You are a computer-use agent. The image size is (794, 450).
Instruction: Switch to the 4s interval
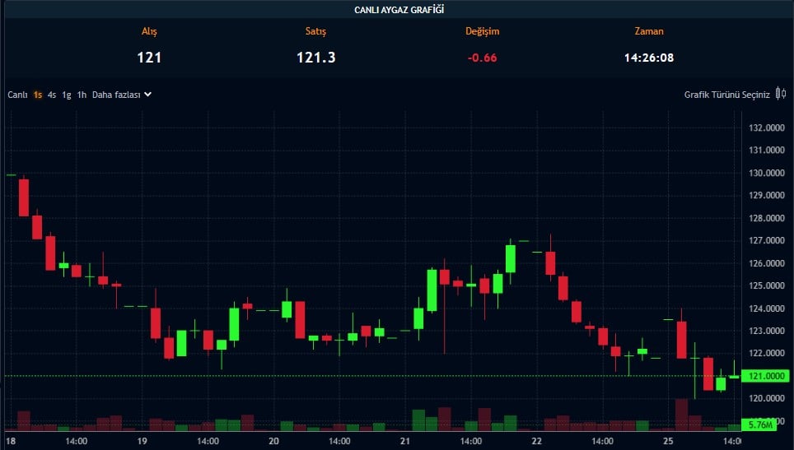point(52,95)
